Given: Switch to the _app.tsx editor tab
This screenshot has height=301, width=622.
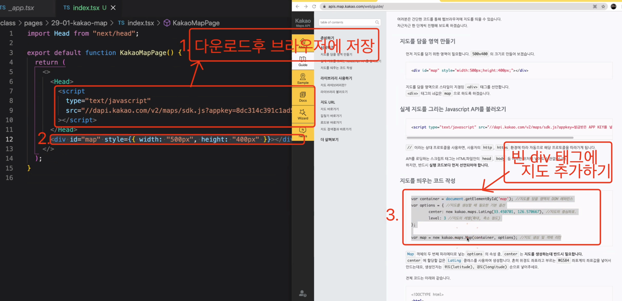Looking at the screenshot, I should click(21, 8).
